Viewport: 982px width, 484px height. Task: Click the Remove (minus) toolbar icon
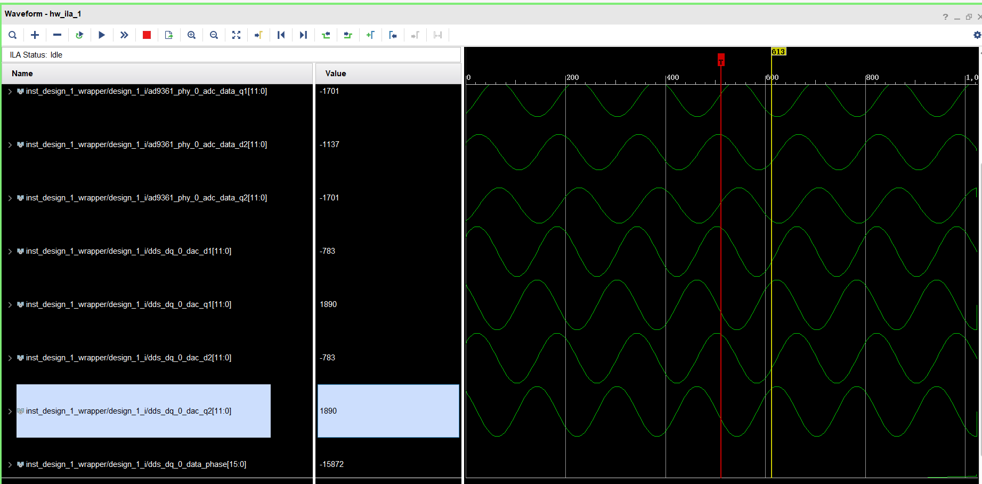point(58,35)
